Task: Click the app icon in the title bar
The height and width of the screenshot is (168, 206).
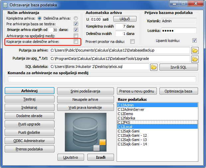Action: click(5, 5)
